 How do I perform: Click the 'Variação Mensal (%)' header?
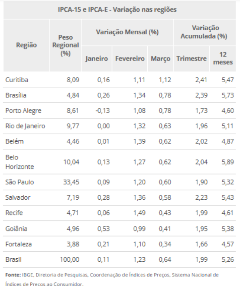[127, 32]
